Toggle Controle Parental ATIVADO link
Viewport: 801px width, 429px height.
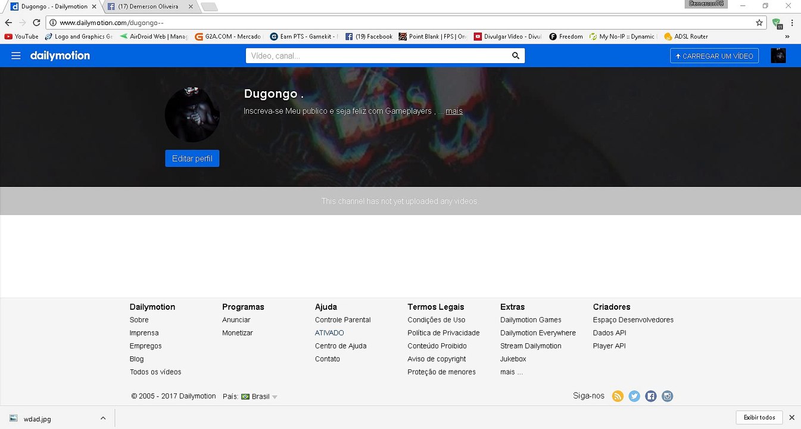pos(329,333)
